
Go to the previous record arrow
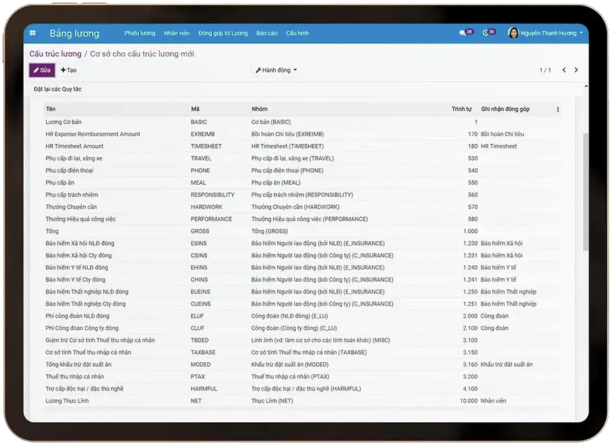[563, 70]
